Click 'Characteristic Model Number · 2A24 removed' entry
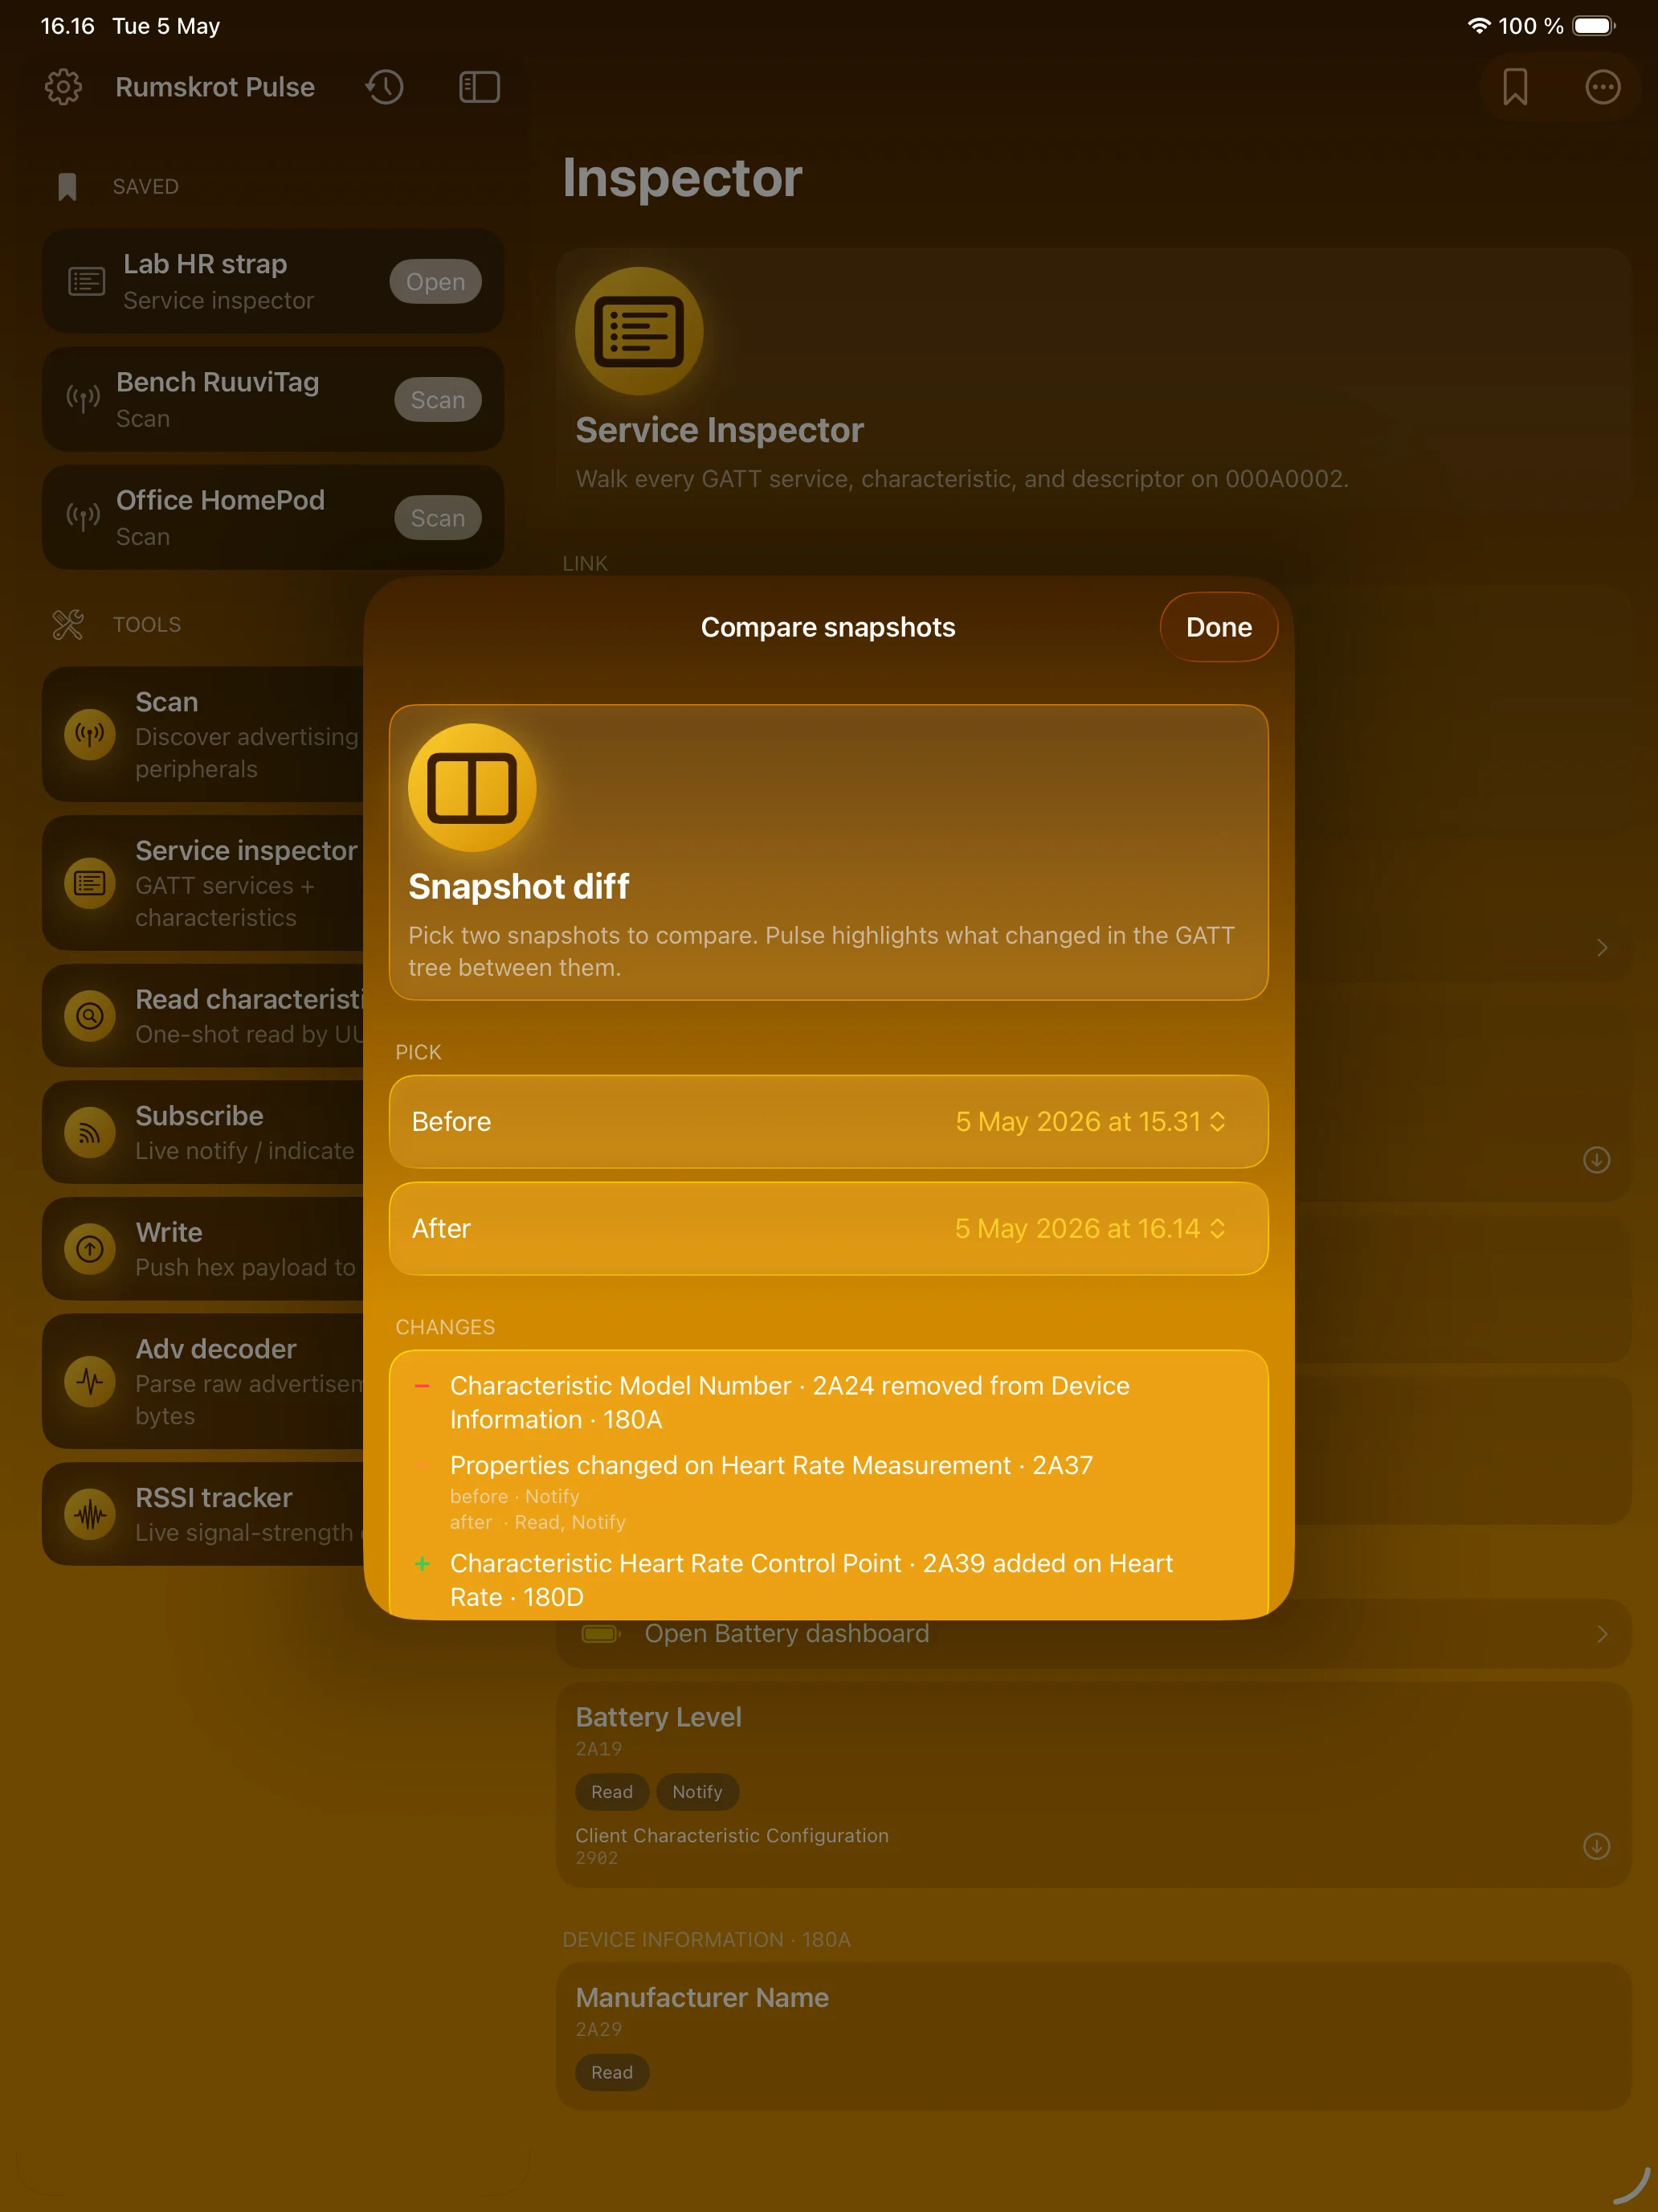Image resolution: width=1658 pixels, height=2212 pixels. [x=790, y=1403]
